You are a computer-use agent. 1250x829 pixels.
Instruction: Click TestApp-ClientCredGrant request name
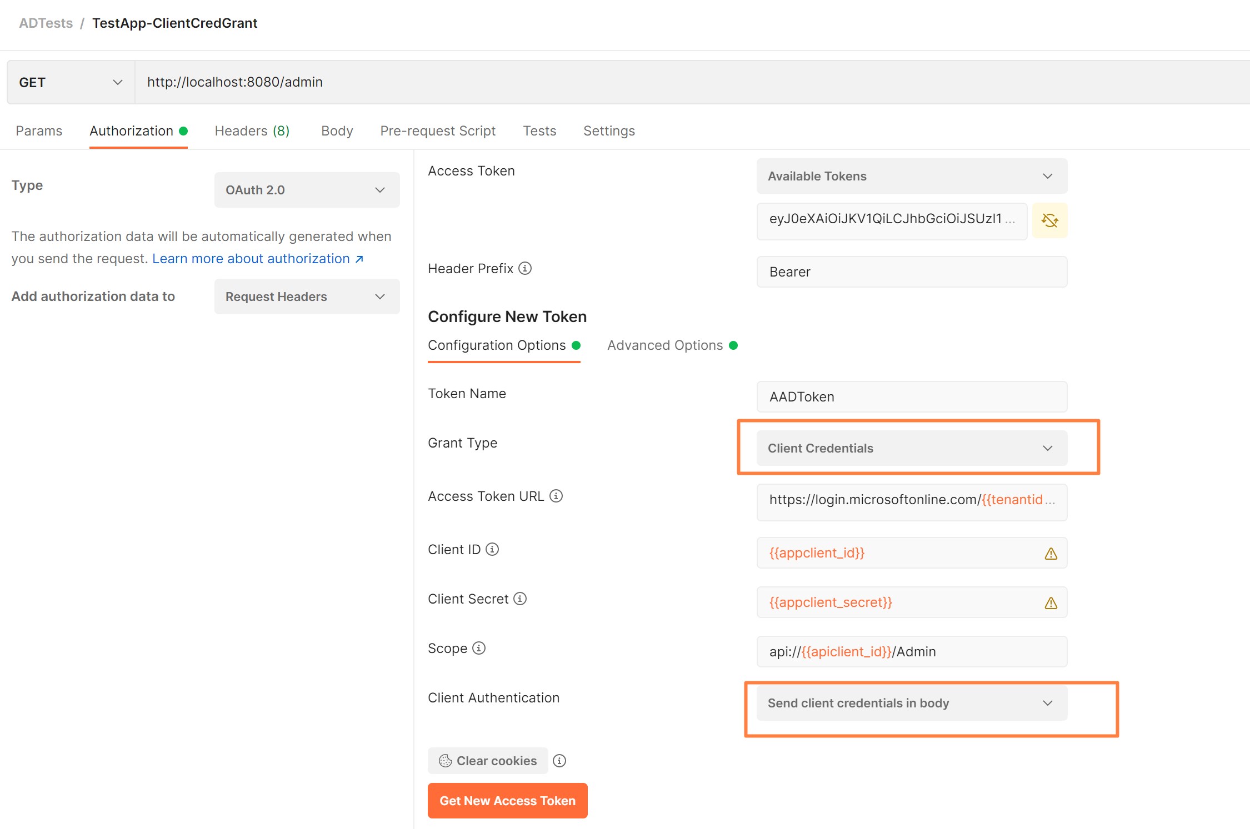tap(174, 23)
